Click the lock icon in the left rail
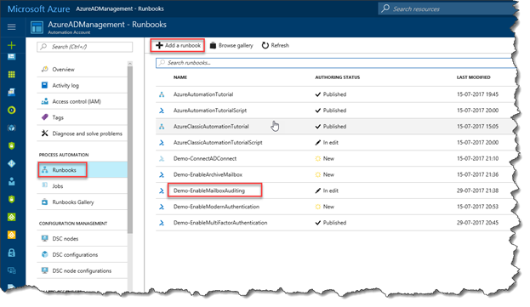 tap(12, 253)
